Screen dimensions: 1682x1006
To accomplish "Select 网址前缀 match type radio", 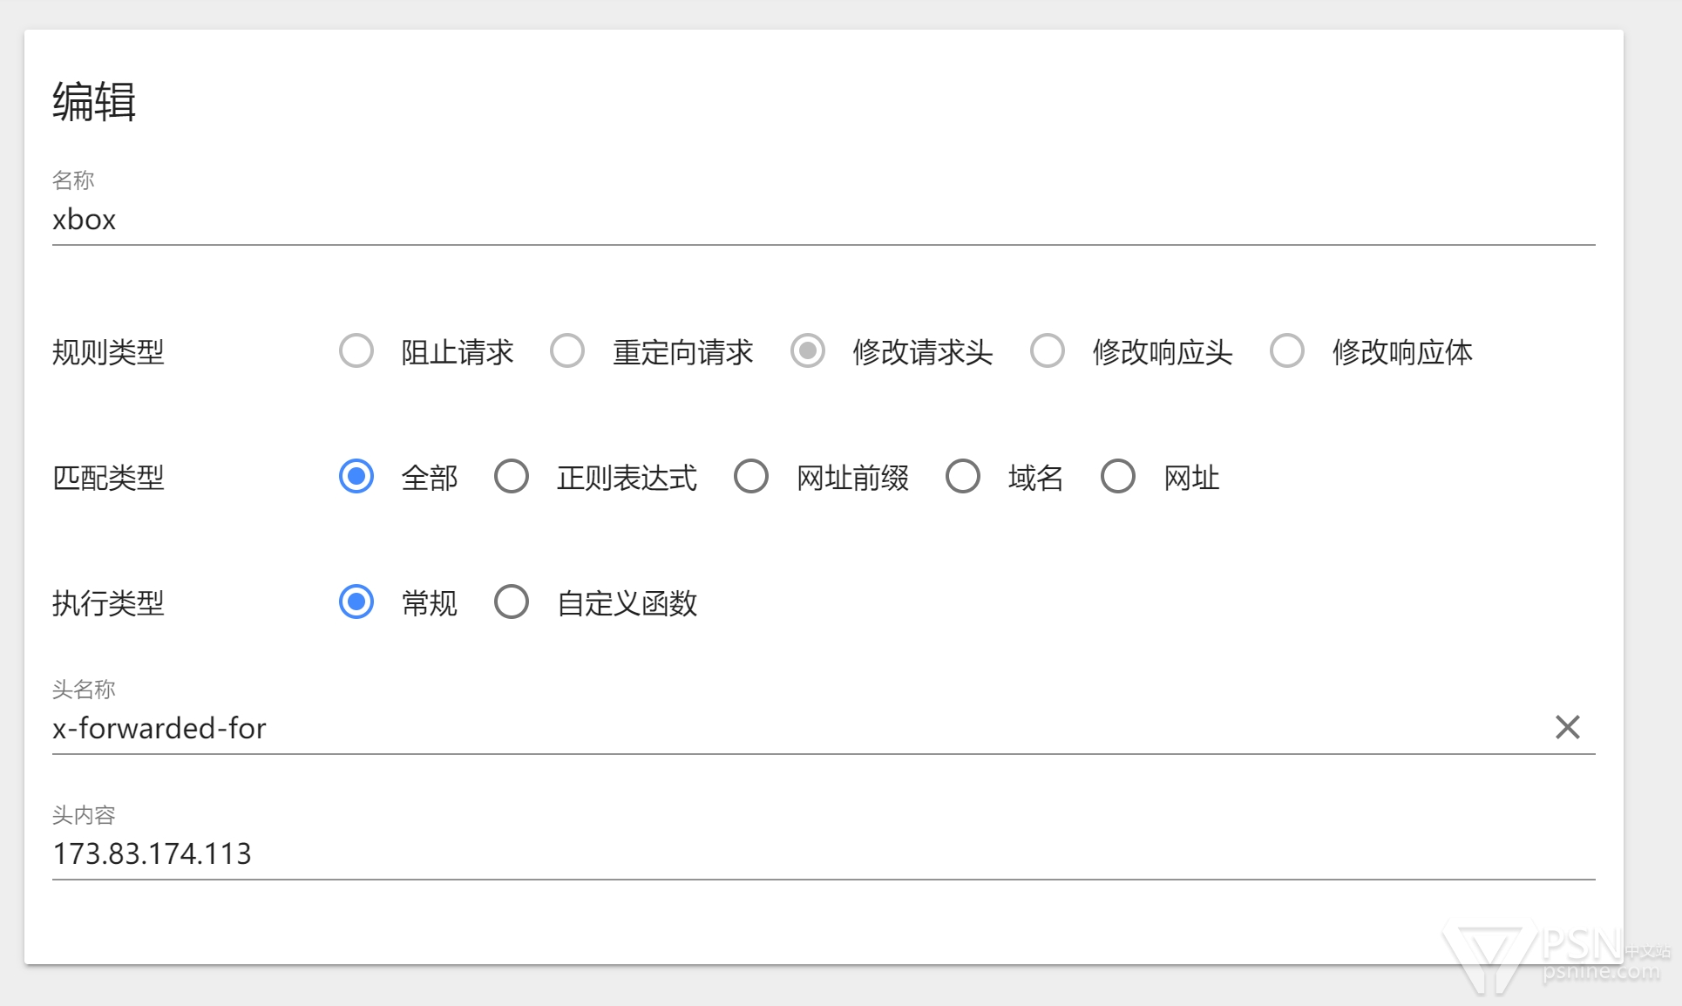I will [x=751, y=477].
